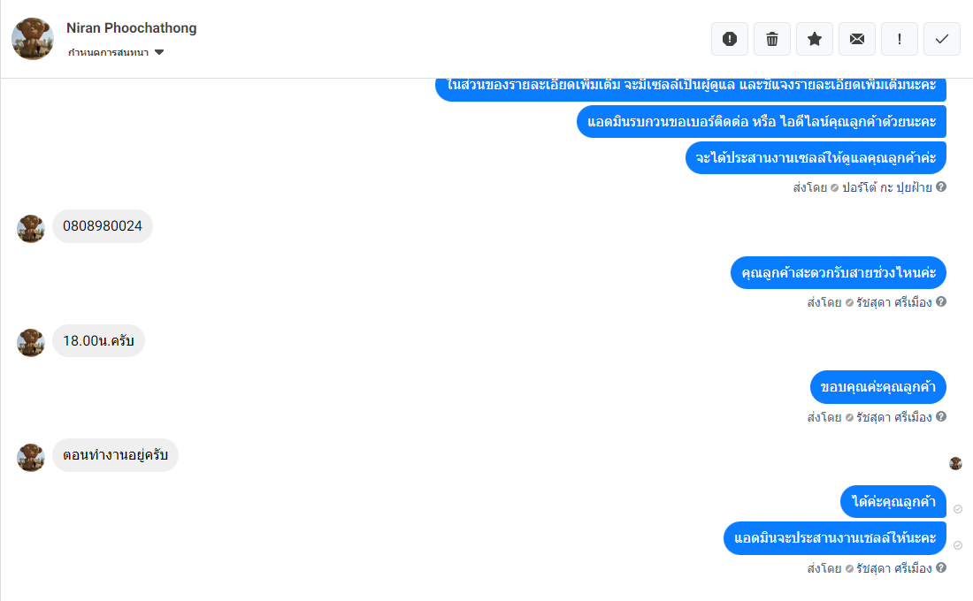Viewport: 973px width, 601px height.
Task: Click the small seen-by avatar indicator on the right
Action: point(955,463)
